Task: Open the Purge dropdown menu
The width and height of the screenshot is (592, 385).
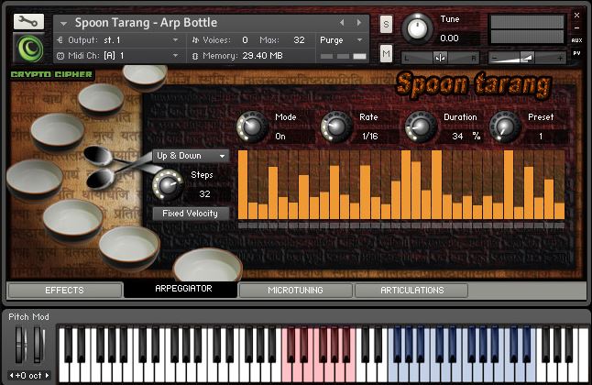Action: (341, 40)
